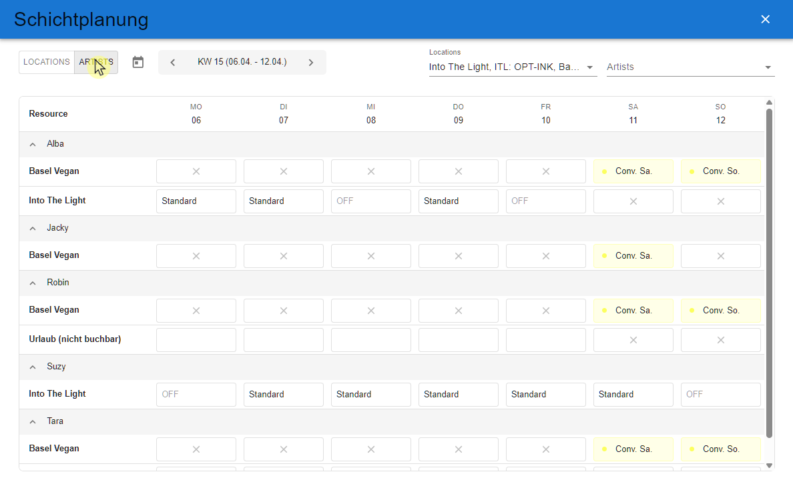Select Robin's Conv. Sa. Saturday shift

[633, 310]
